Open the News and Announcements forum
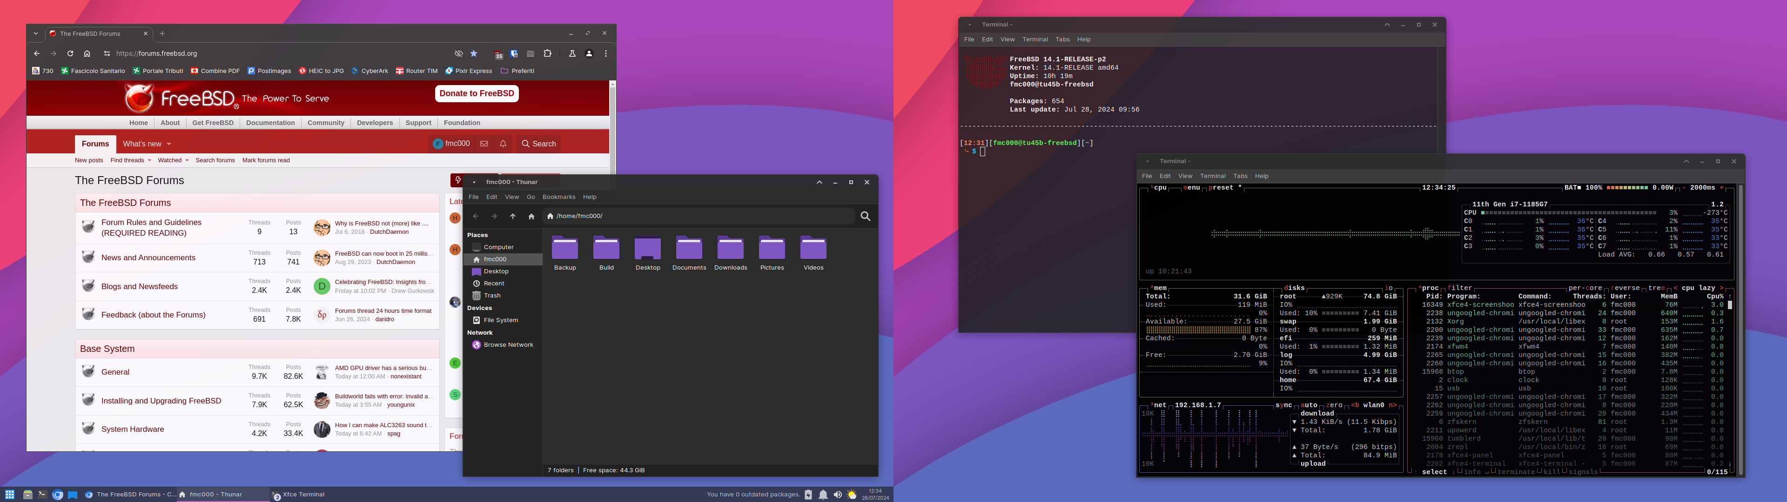Image resolution: width=1787 pixels, height=502 pixels. click(x=148, y=258)
